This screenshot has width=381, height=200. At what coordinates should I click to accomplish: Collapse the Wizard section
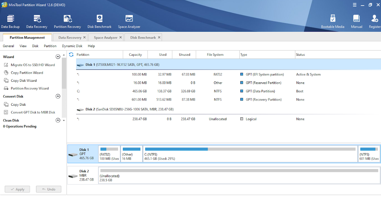[x=58, y=57]
